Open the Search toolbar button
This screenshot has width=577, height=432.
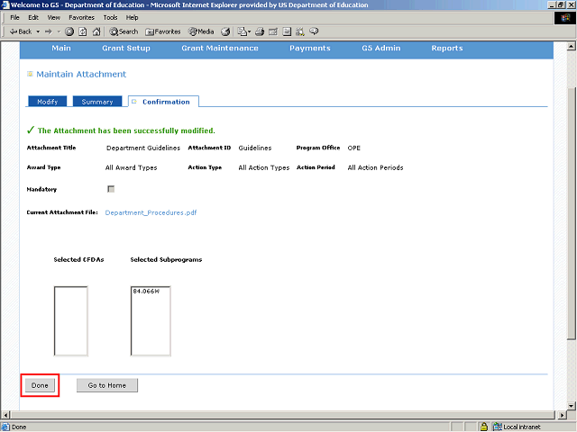124,31
